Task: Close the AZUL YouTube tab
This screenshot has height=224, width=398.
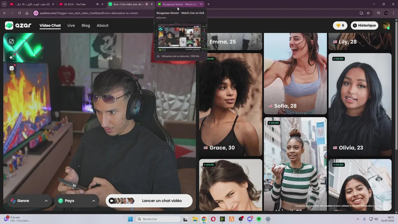Action: click(x=102, y=4)
